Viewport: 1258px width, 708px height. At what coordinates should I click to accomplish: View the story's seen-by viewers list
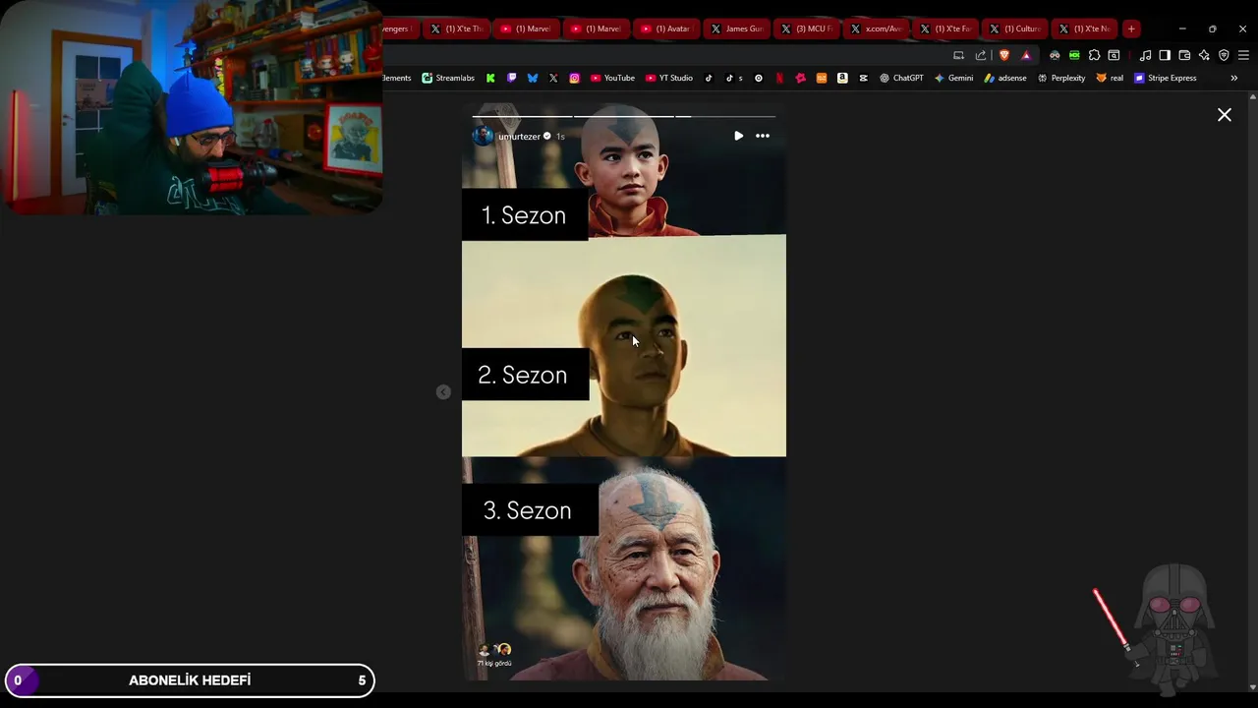pyautogui.click(x=494, y=655)
